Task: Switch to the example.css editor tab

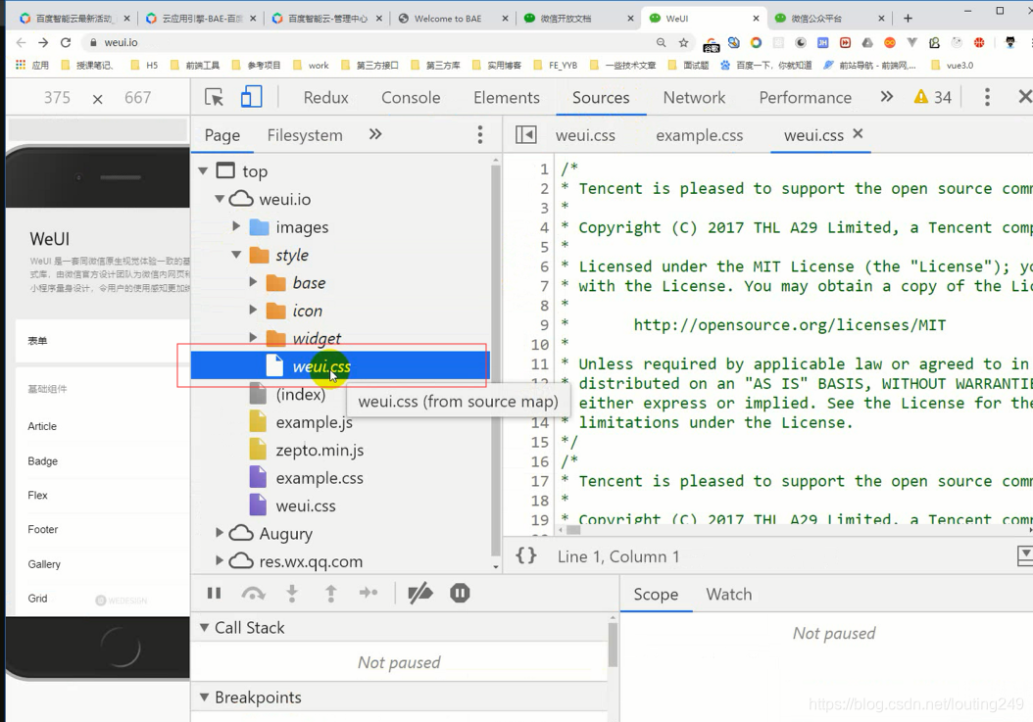Action: (699, 136)
